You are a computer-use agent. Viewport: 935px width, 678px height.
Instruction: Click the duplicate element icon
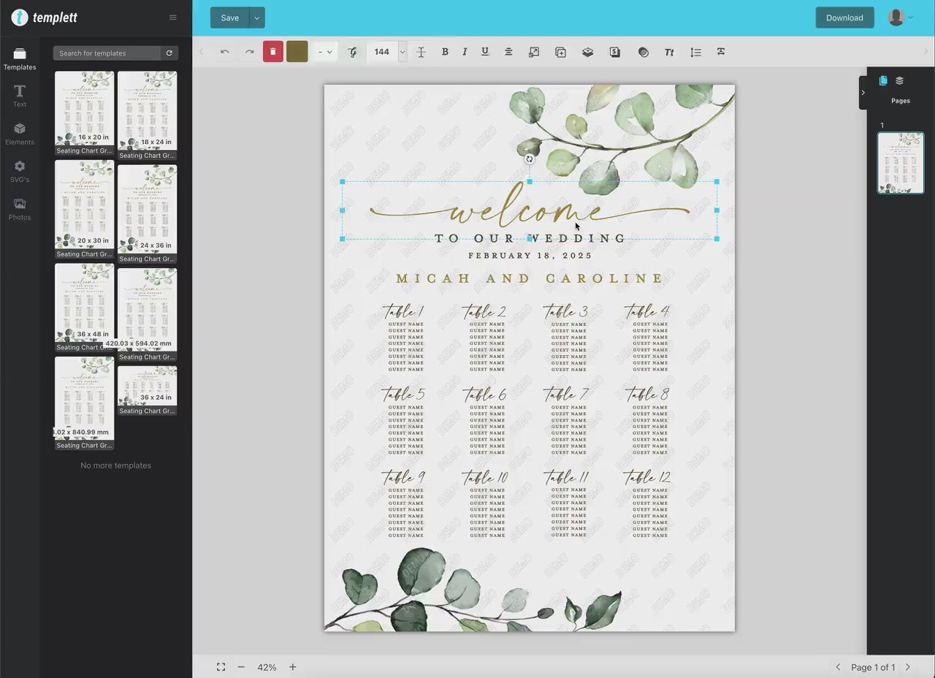[x=560, y=52]
